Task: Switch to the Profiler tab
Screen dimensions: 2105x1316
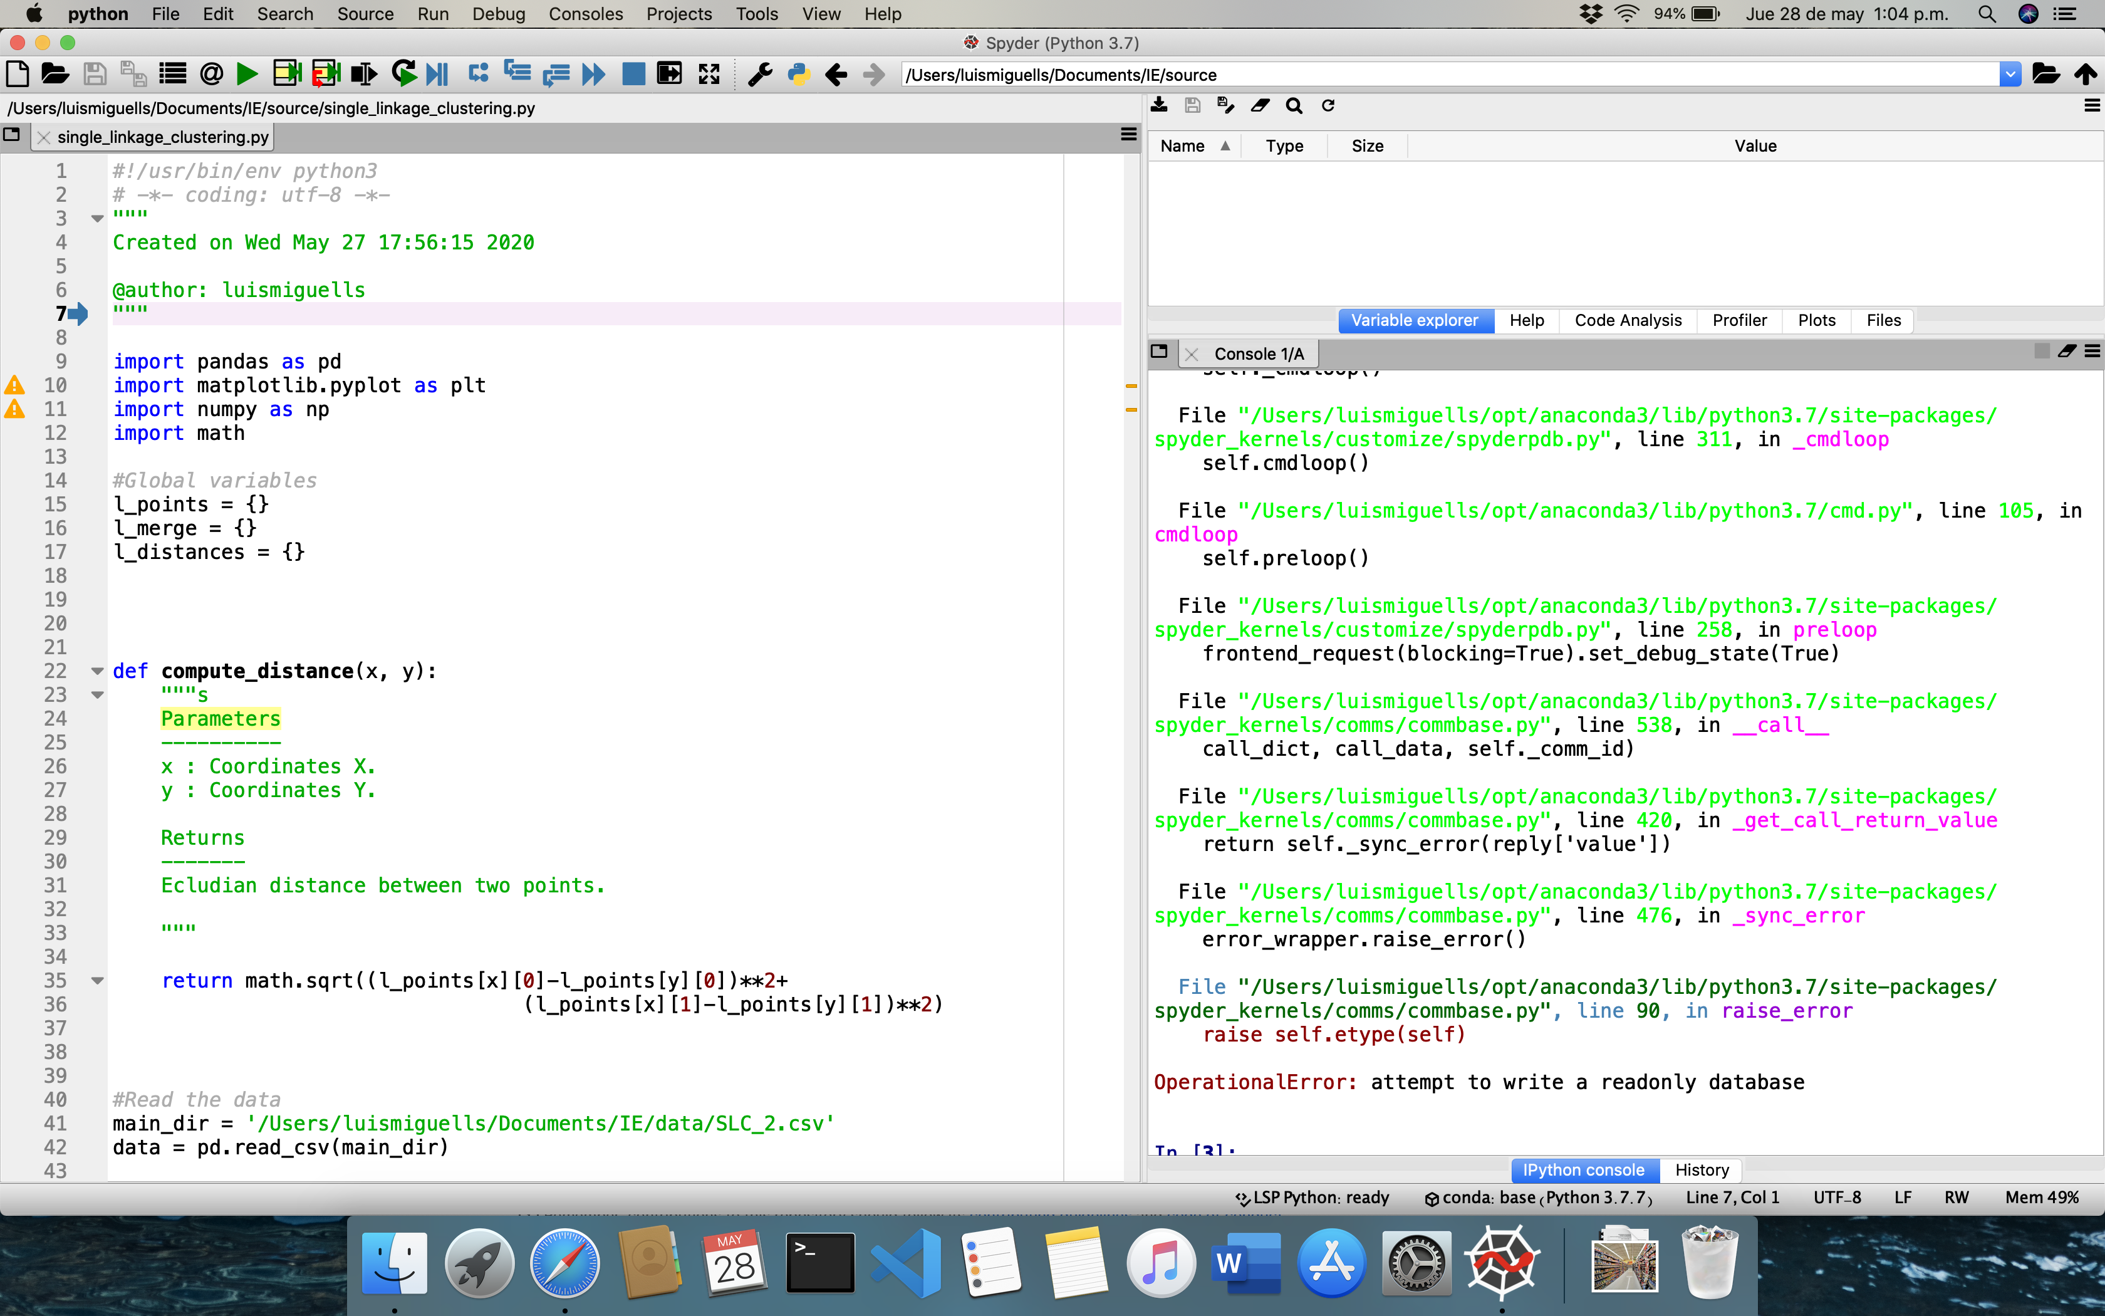Action: coord(1739,320)
